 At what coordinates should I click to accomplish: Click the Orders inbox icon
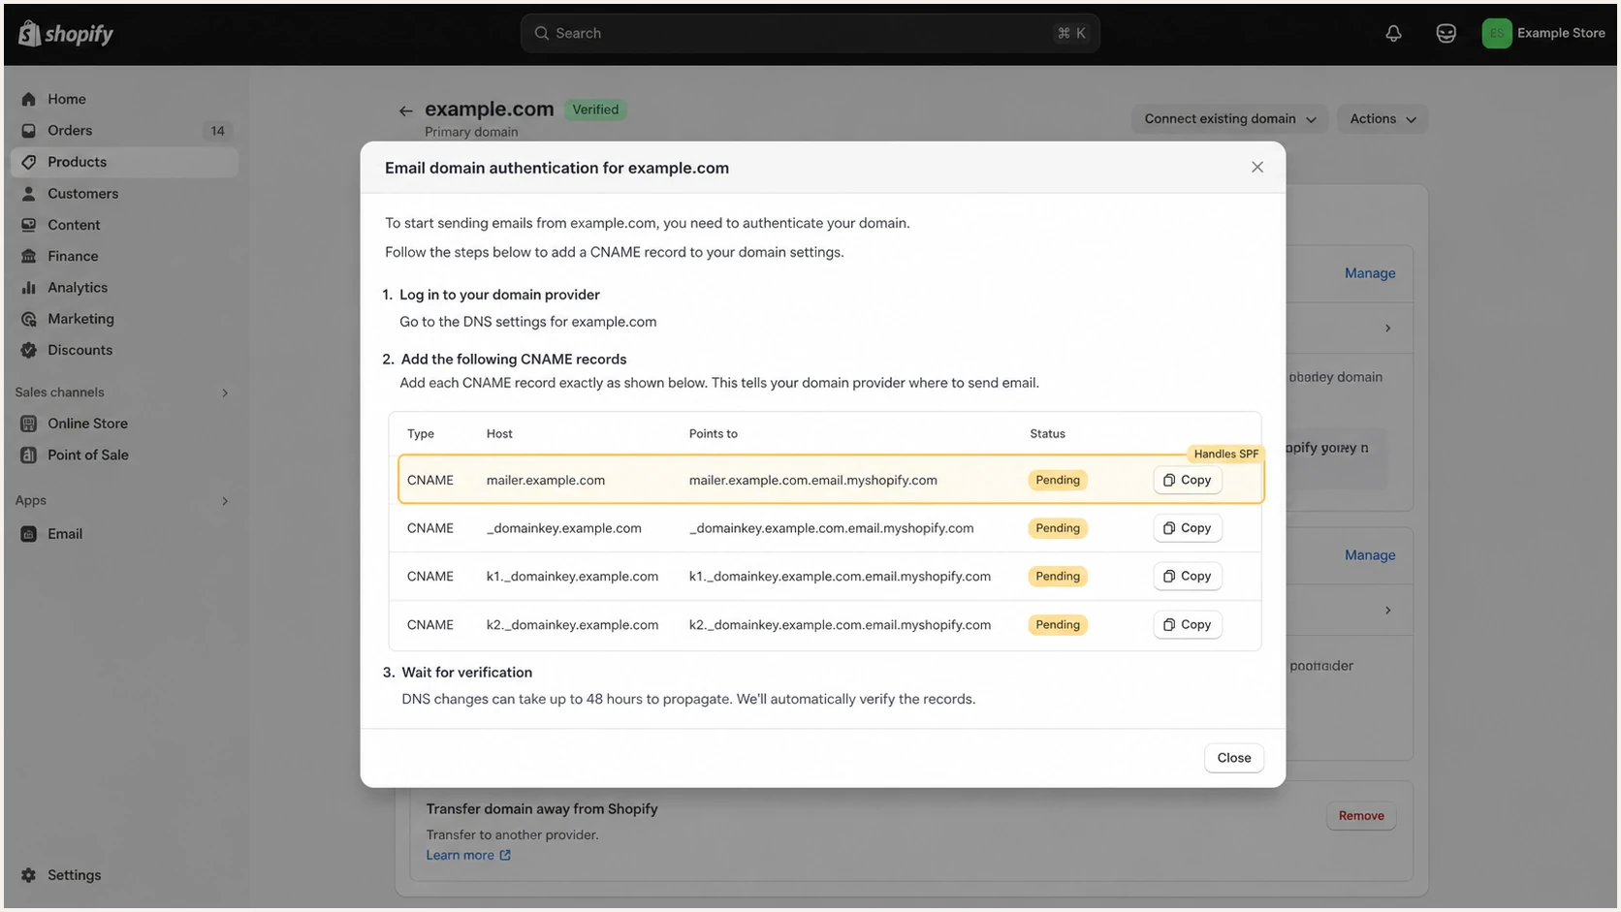[x=29, y=130]
